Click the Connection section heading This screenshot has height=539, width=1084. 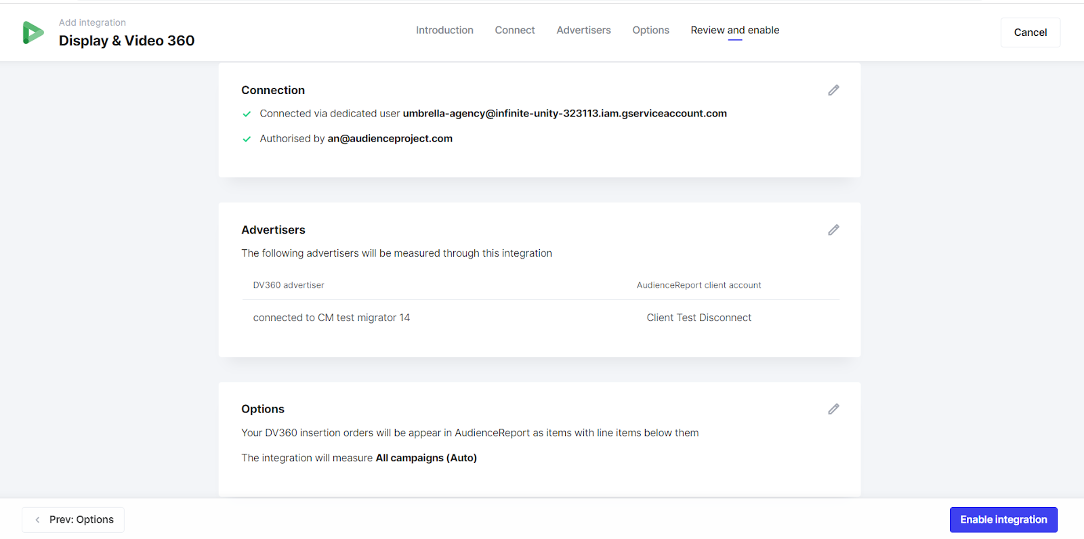tap(273, 90)
